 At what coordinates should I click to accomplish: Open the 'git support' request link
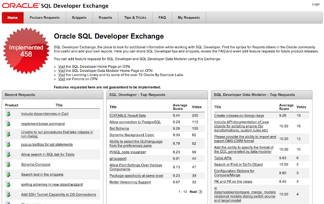118,158
